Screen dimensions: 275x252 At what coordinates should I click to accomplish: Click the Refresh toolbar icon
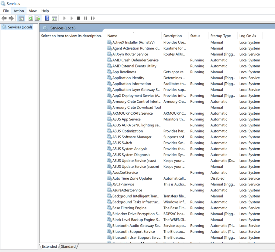click(x=31, y=18)
